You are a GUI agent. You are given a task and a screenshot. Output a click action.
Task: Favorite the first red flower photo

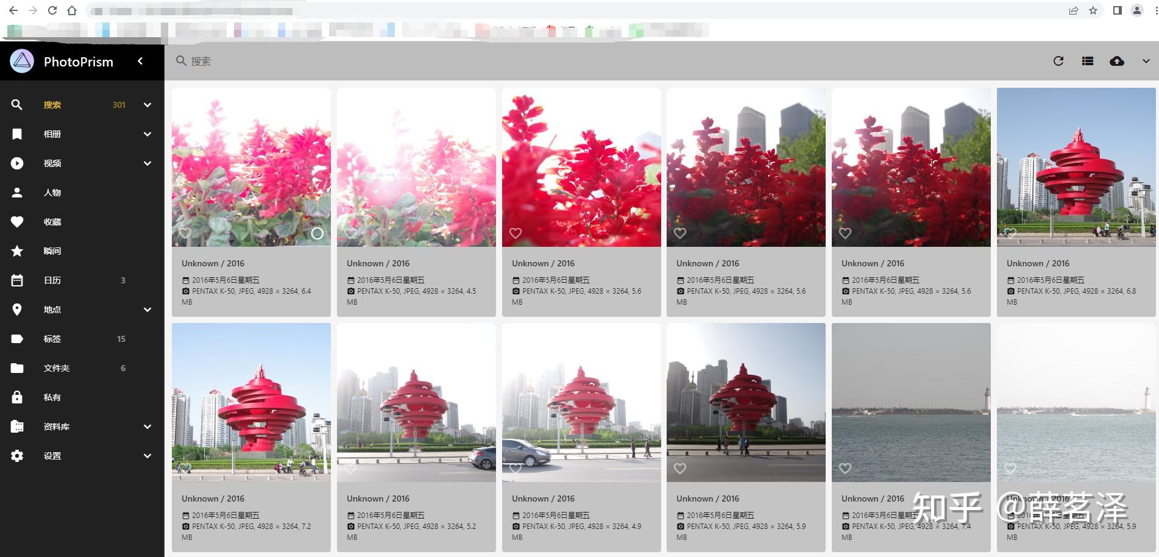click(x=185, y=233)
